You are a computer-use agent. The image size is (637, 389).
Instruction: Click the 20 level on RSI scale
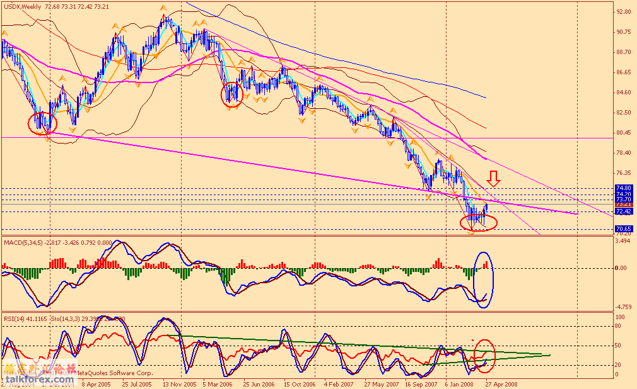618,365
